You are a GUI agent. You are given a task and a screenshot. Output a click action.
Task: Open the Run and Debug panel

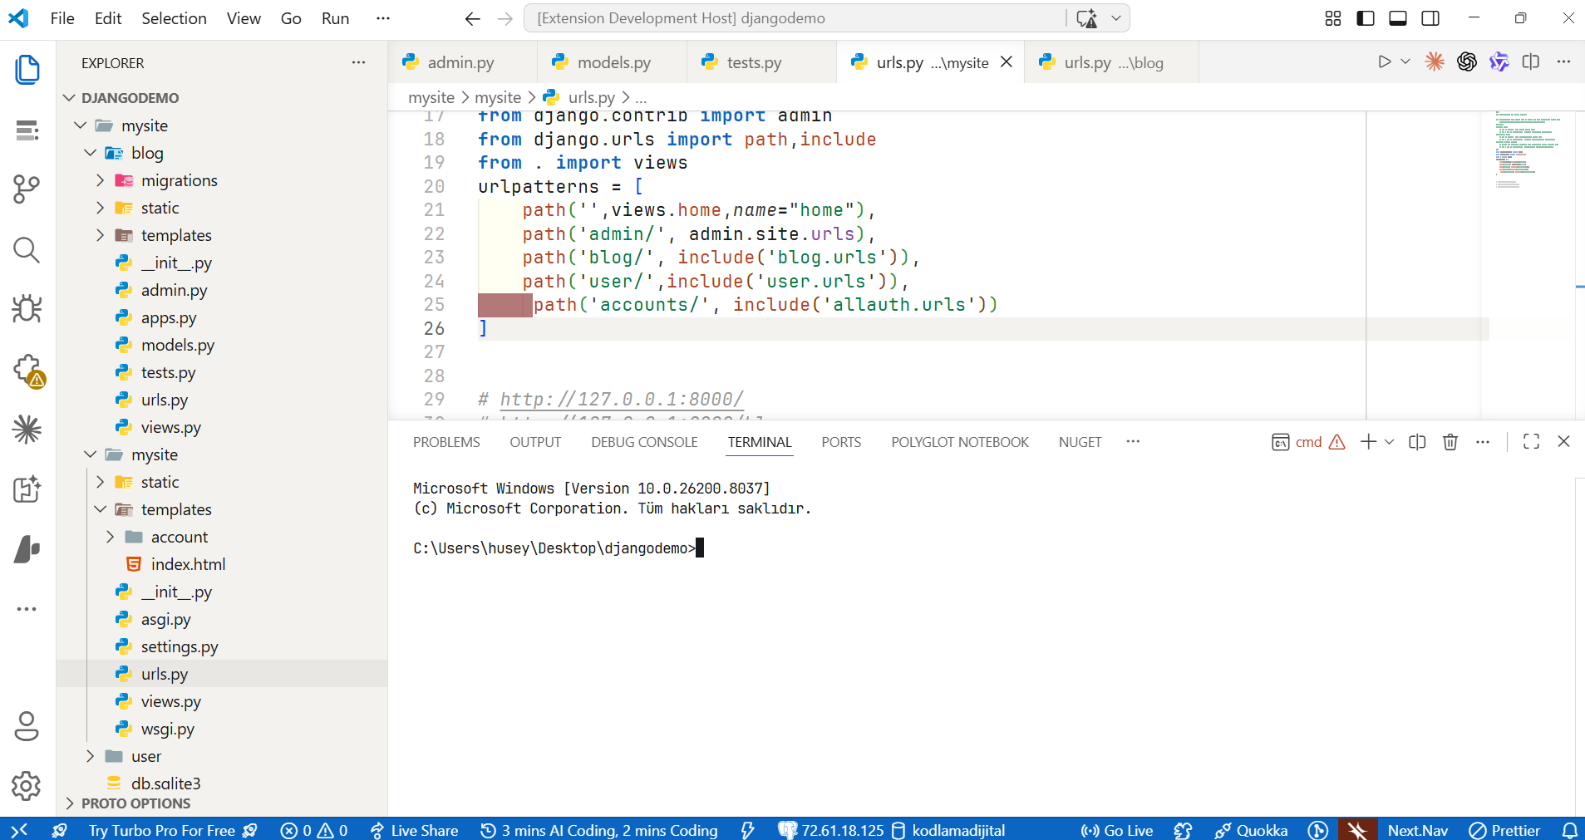27,308
